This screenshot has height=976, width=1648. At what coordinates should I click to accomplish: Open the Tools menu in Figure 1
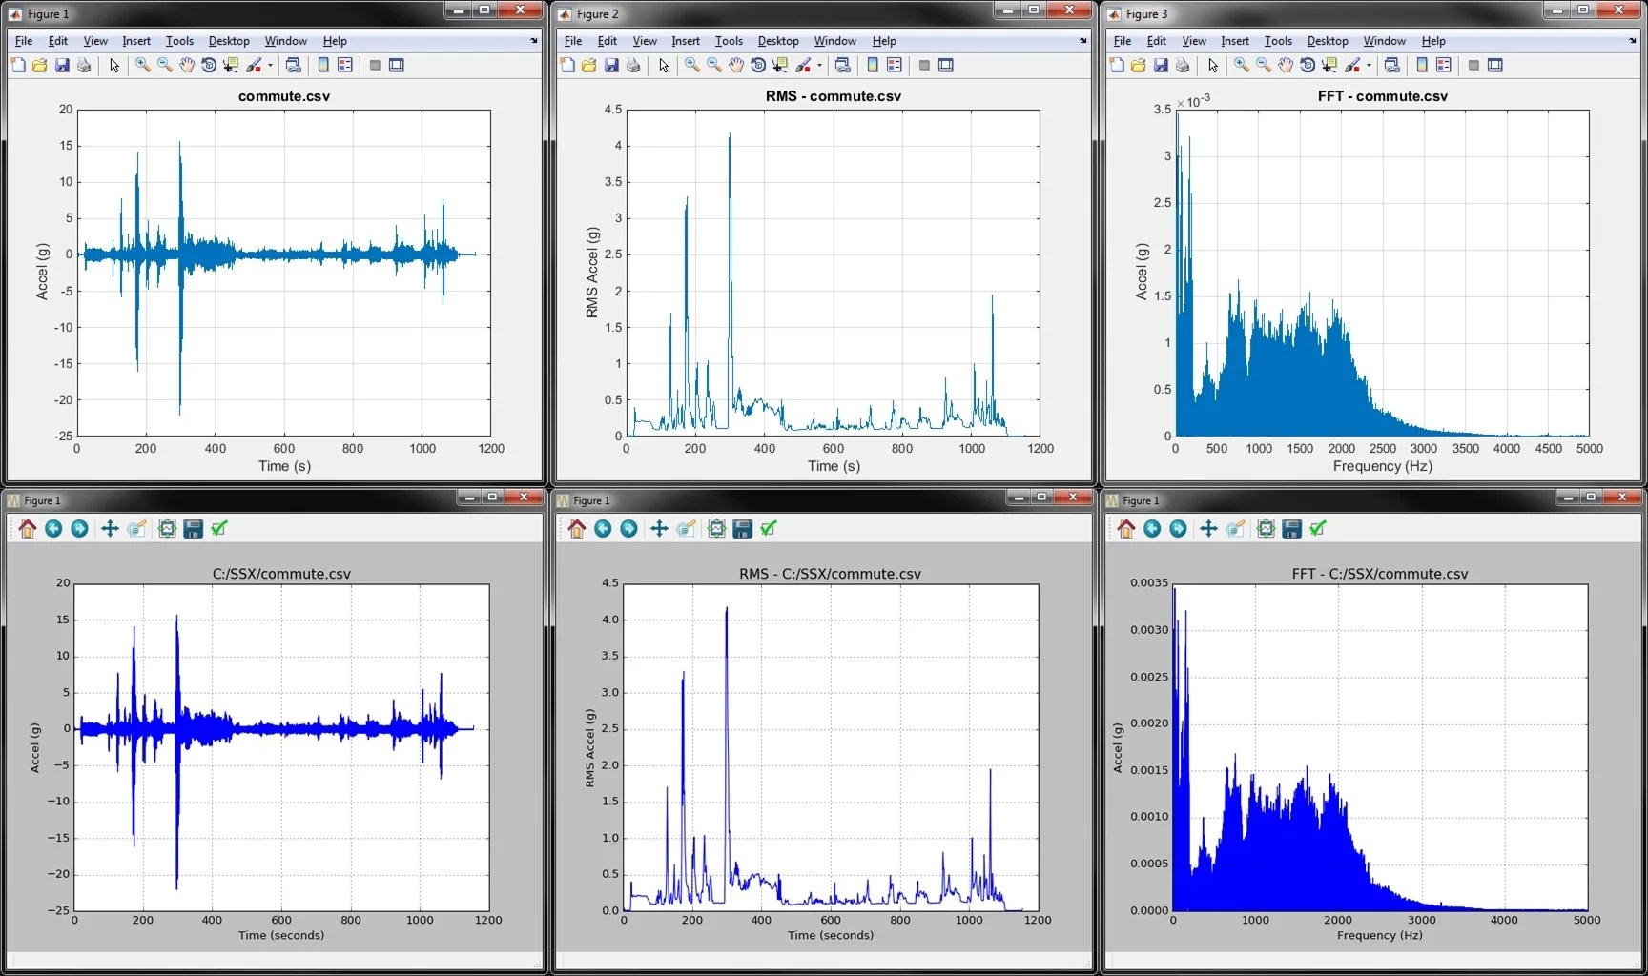[179, 40]
